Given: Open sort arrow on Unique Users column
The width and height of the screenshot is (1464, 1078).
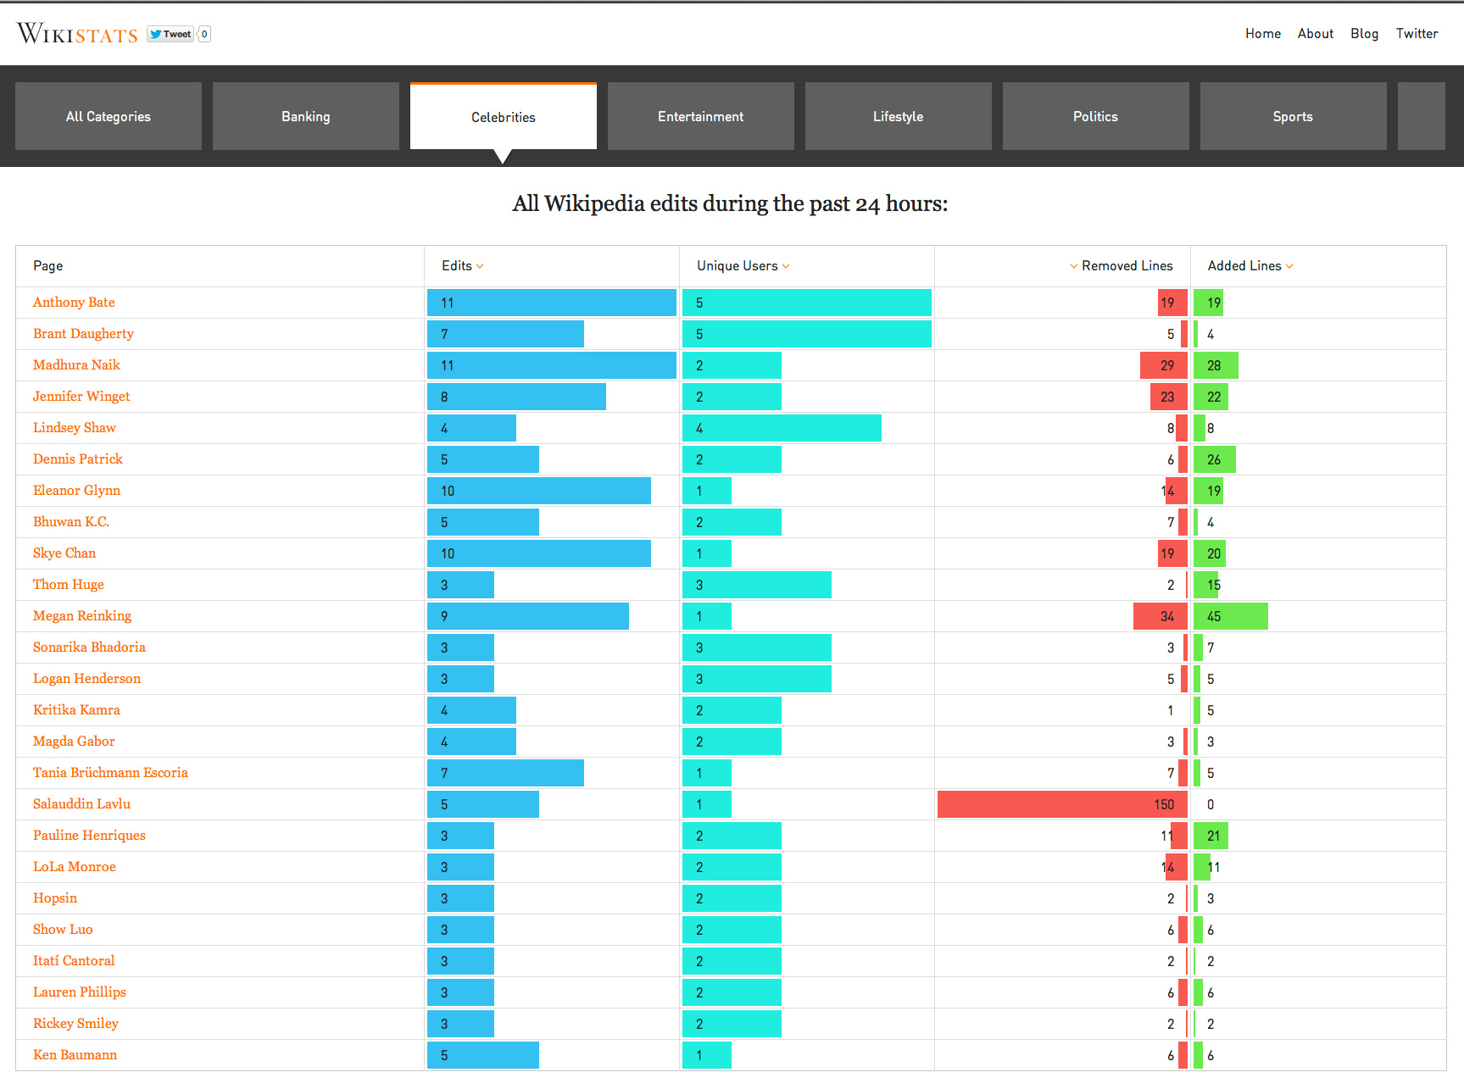Looking at the screenshot, I should coord(786,265).
